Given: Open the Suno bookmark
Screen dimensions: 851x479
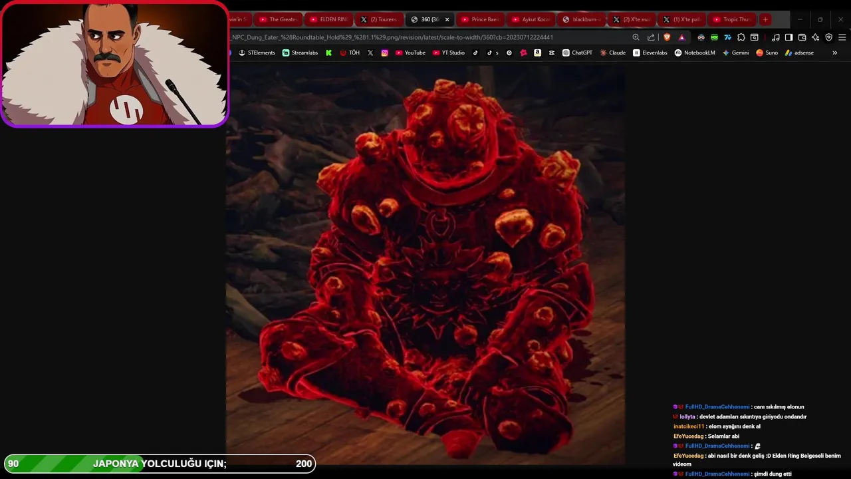Looking at the screenshot, I should 767,53.
